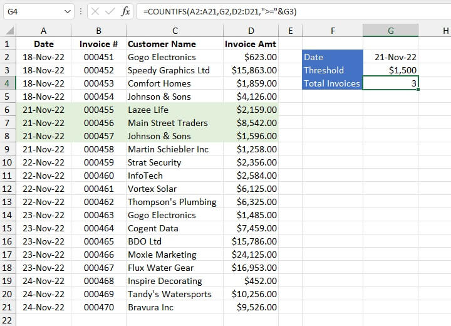Screen dimensions: 451x326
Task: Select the $1,500 threshold value cell
Action: pos(390,70)
